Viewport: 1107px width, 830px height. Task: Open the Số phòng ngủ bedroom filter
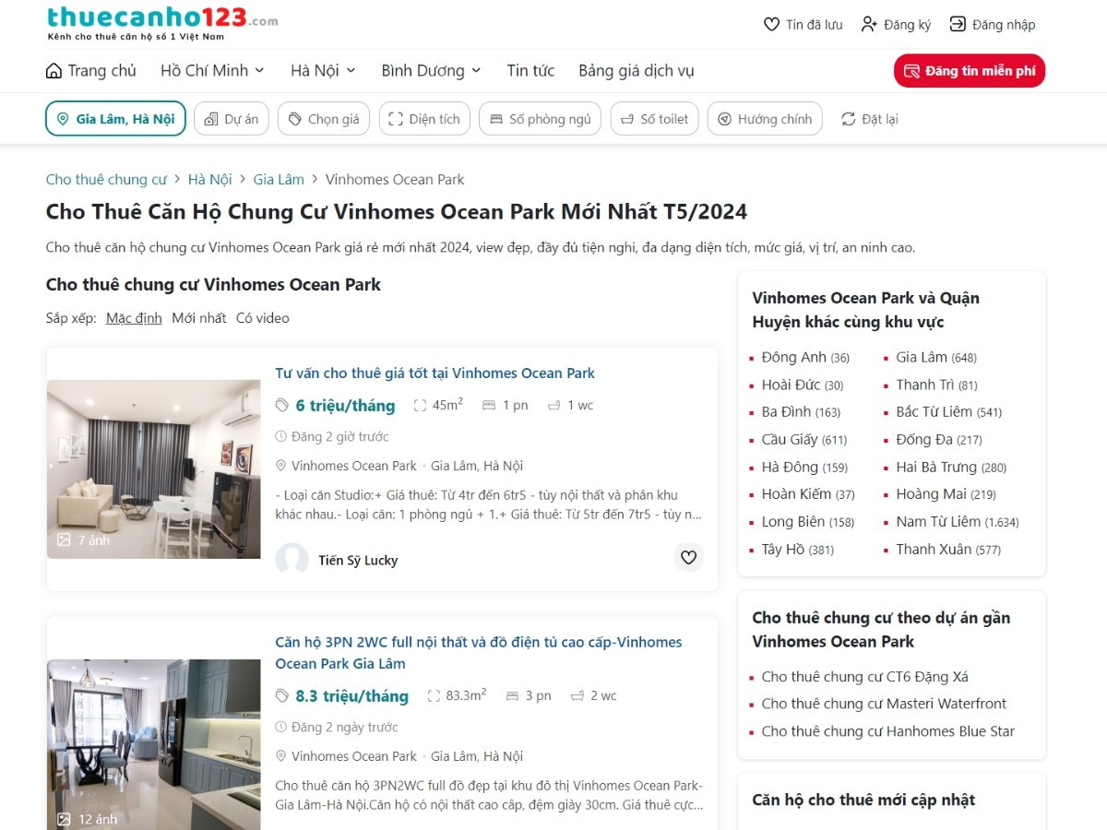tap(541, 119)
